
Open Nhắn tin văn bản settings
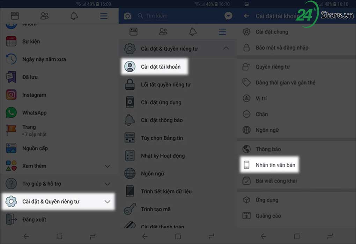coord(269,165)
